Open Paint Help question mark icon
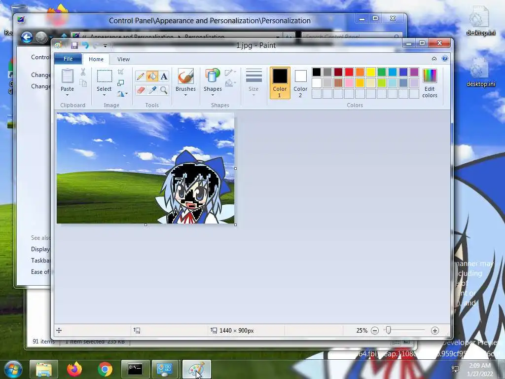The height and width of the screenshot is (379, 505). click(x=445, y=58)
